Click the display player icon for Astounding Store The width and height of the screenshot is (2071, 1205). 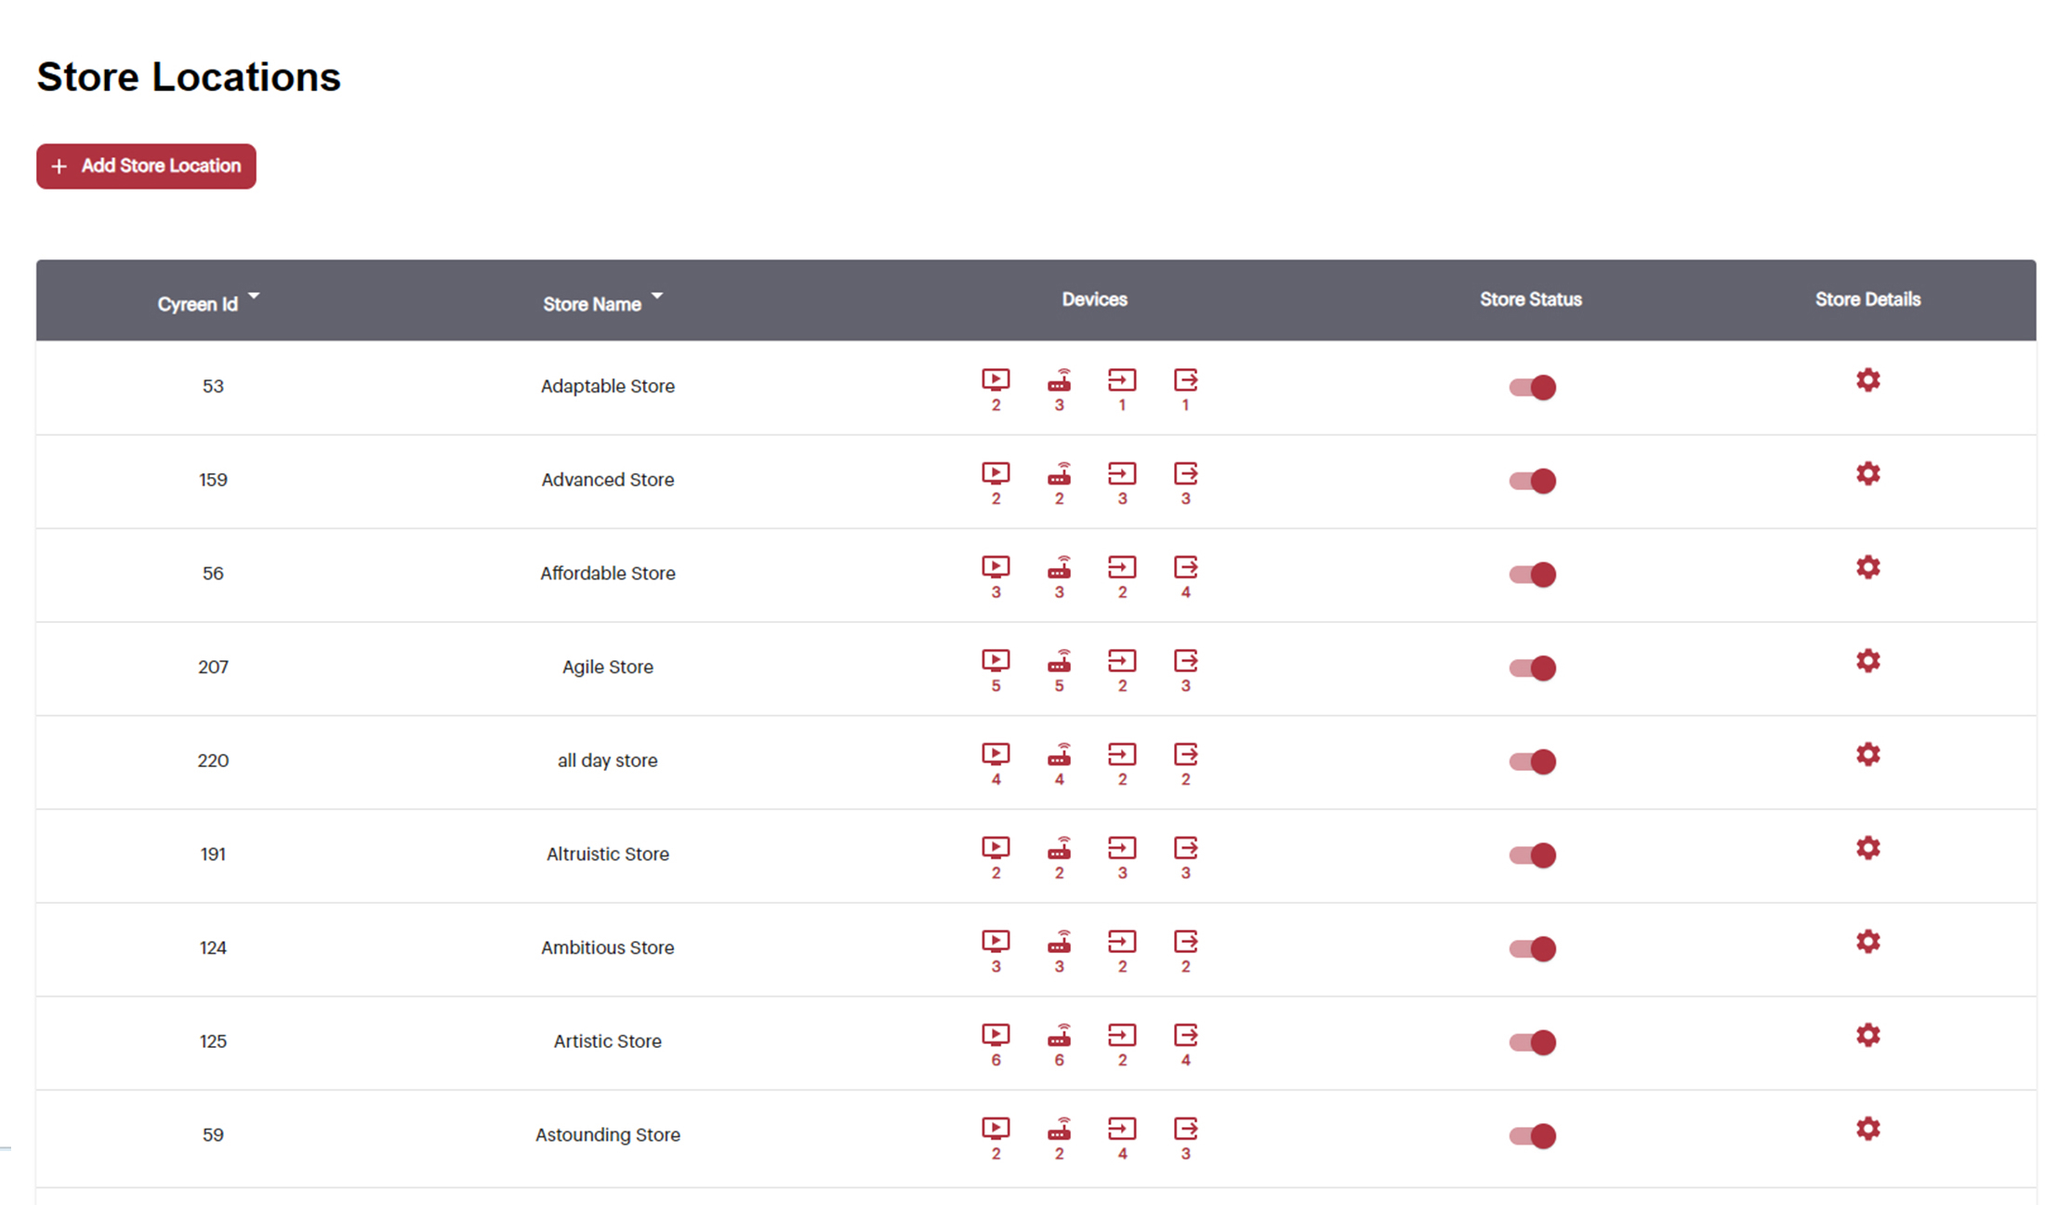click(x=996, y=1129)
